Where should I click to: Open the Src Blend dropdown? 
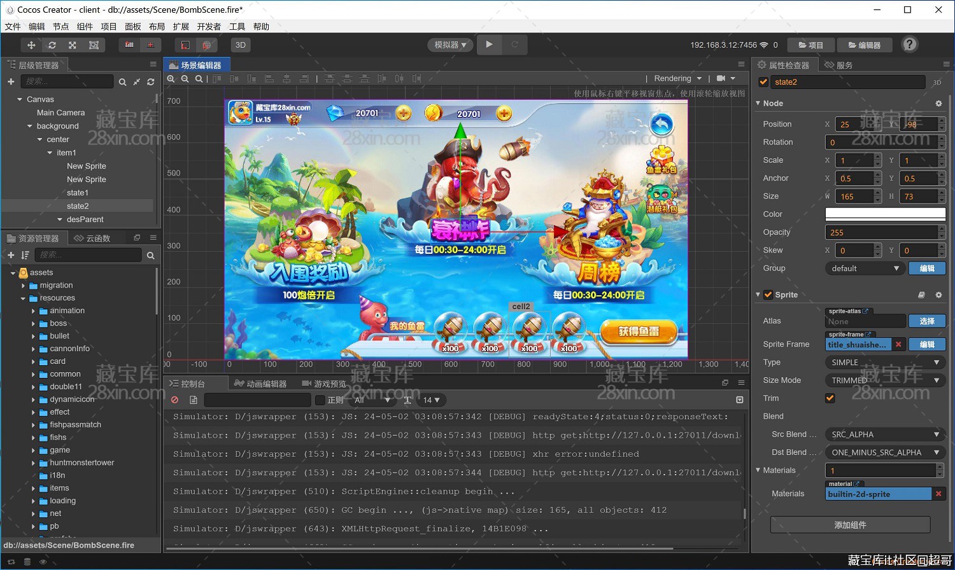[x=885, y=434]
